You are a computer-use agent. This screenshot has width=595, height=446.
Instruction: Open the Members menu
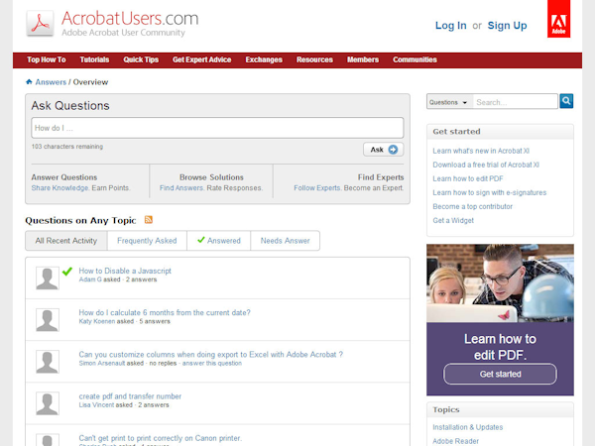tap(363, 59)
